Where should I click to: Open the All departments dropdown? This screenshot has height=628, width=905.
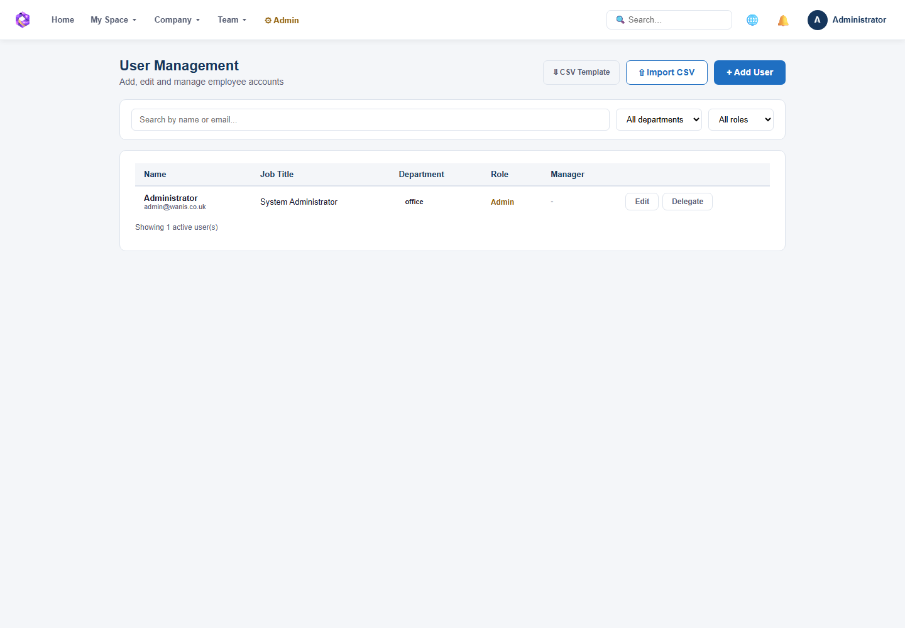[x=659, y=120]
